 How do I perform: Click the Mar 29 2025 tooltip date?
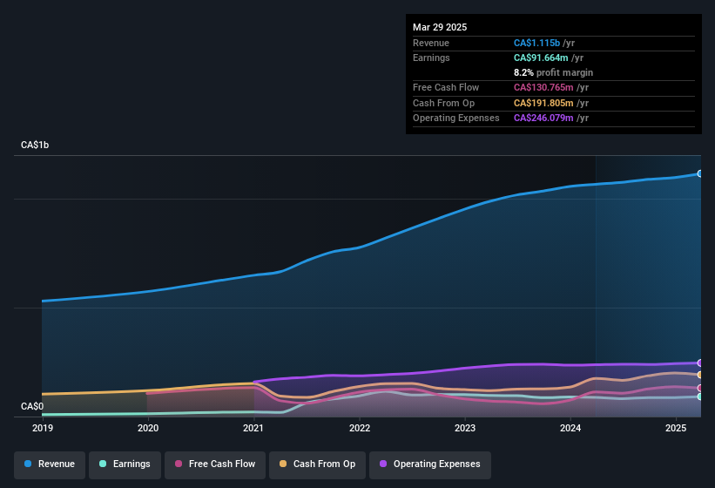(440, 27)
